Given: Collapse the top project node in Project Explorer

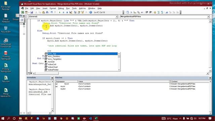Looking at the screenshot, I should pyautogui.click(x=21, y=24).
